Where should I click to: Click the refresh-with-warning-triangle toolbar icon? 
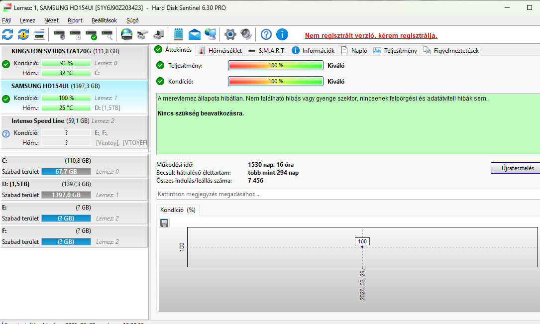[23, 34]
